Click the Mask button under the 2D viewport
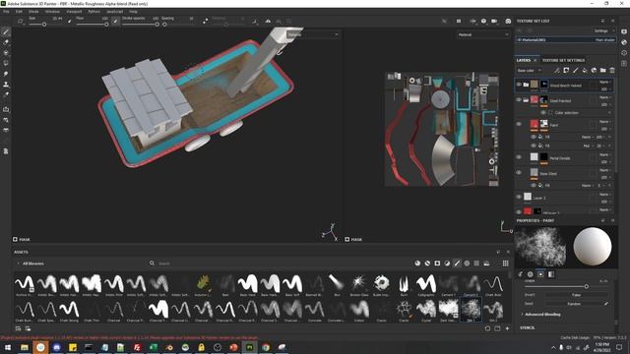The image size is (630, 354). [x=353, y=240]
